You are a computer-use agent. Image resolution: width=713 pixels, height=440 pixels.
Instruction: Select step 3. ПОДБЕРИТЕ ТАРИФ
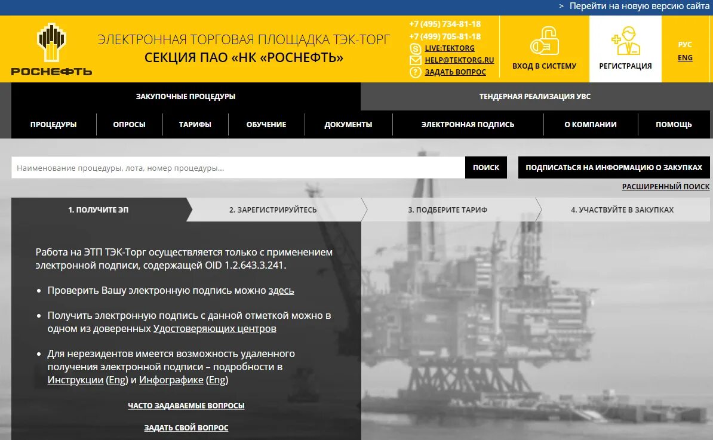coord(447,210)
